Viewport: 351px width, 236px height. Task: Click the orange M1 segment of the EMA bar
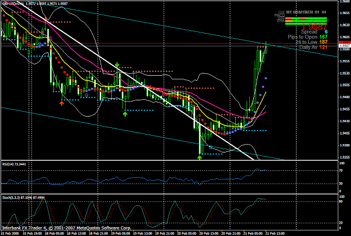[289, 21]
